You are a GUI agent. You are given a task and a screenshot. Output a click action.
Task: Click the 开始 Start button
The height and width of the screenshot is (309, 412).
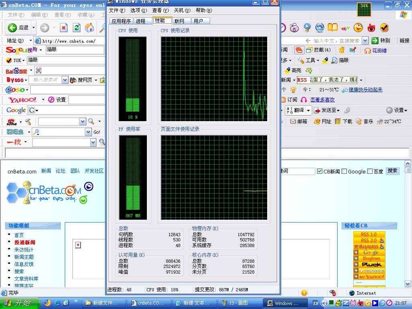[20, 303]
